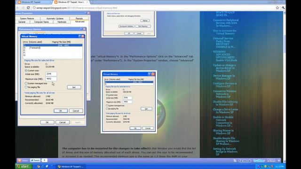
Task: Click Virtual Memory screenshot image in article
Action: [129, 102]
